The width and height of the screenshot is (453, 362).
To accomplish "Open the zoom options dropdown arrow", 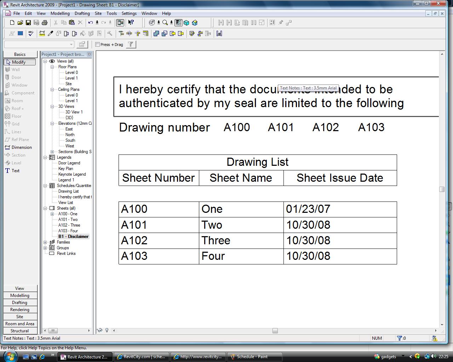I will pyautogui.click(x=171, y=23).
